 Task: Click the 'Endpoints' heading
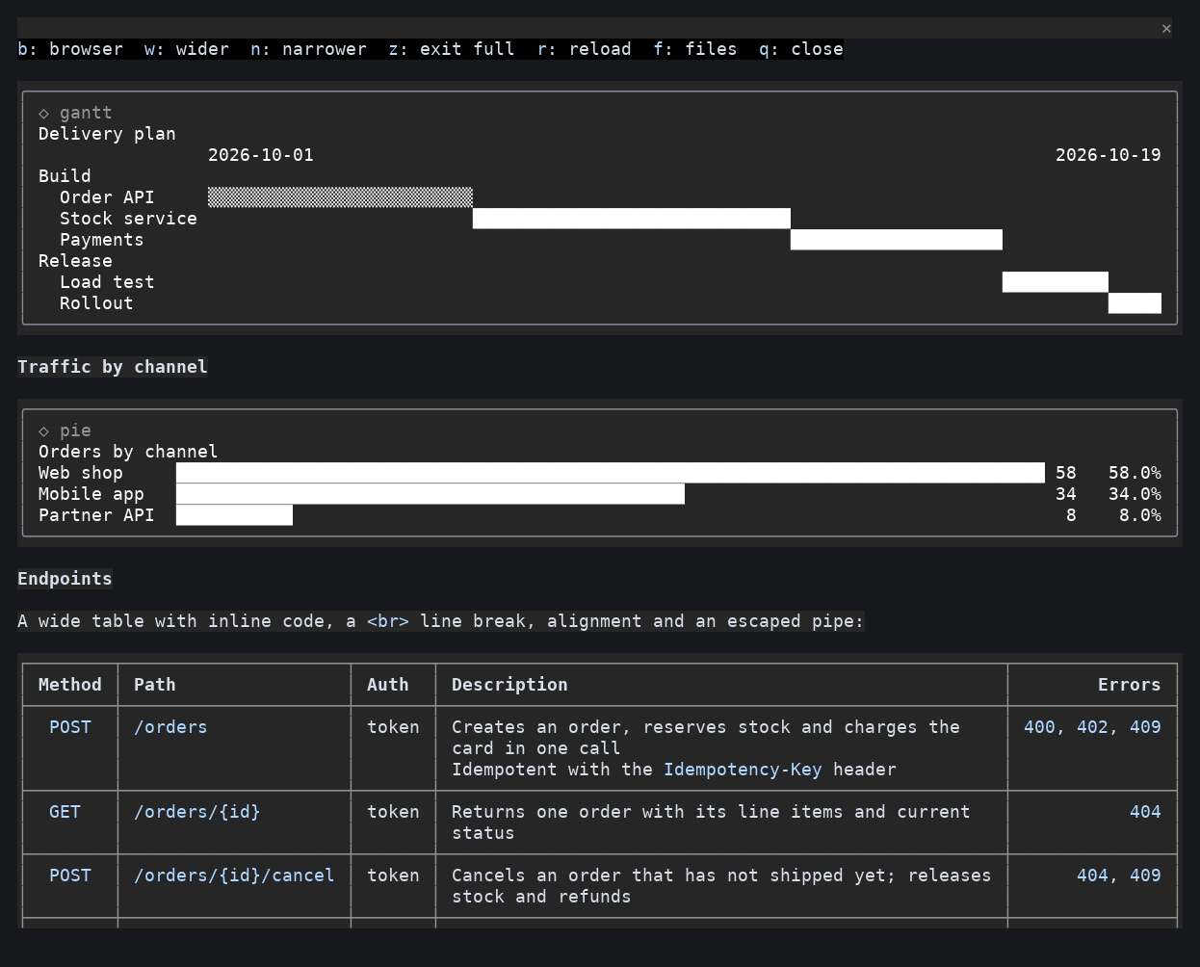(65, 579)
